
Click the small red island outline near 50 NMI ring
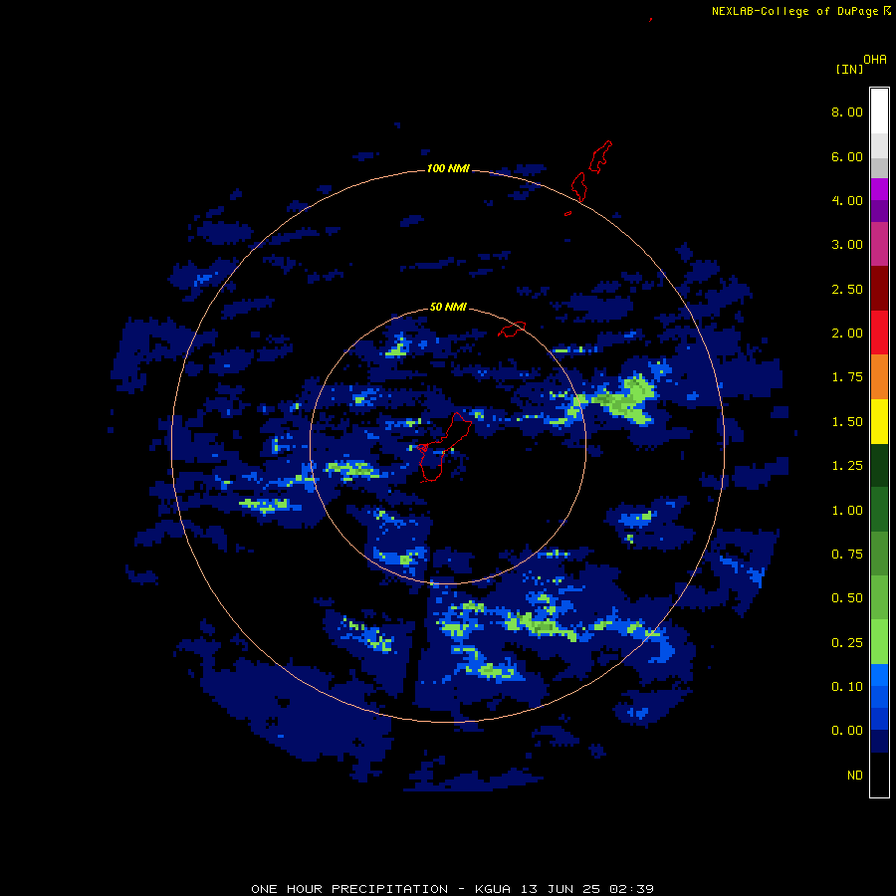[512, 330]
